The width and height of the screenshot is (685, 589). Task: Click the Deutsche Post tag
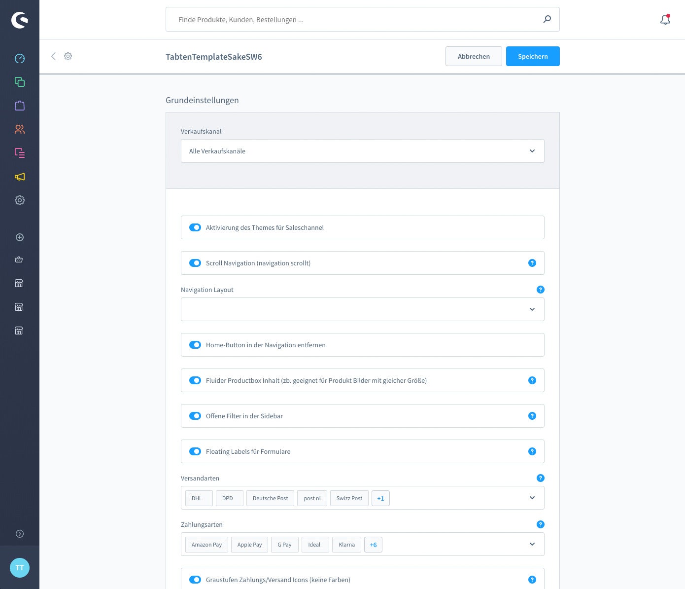click(x=271, y=498)
